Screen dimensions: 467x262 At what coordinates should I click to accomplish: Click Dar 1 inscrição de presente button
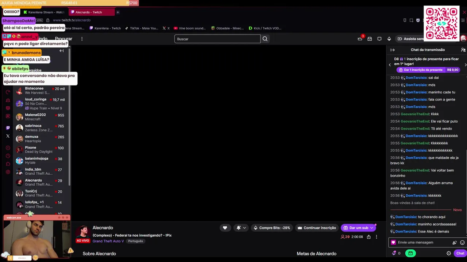pos(428,70)
